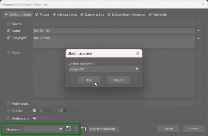Clear the rating with the no-rating icon in the Hodnocení row
208x136 pixels.
coord(34,118)
